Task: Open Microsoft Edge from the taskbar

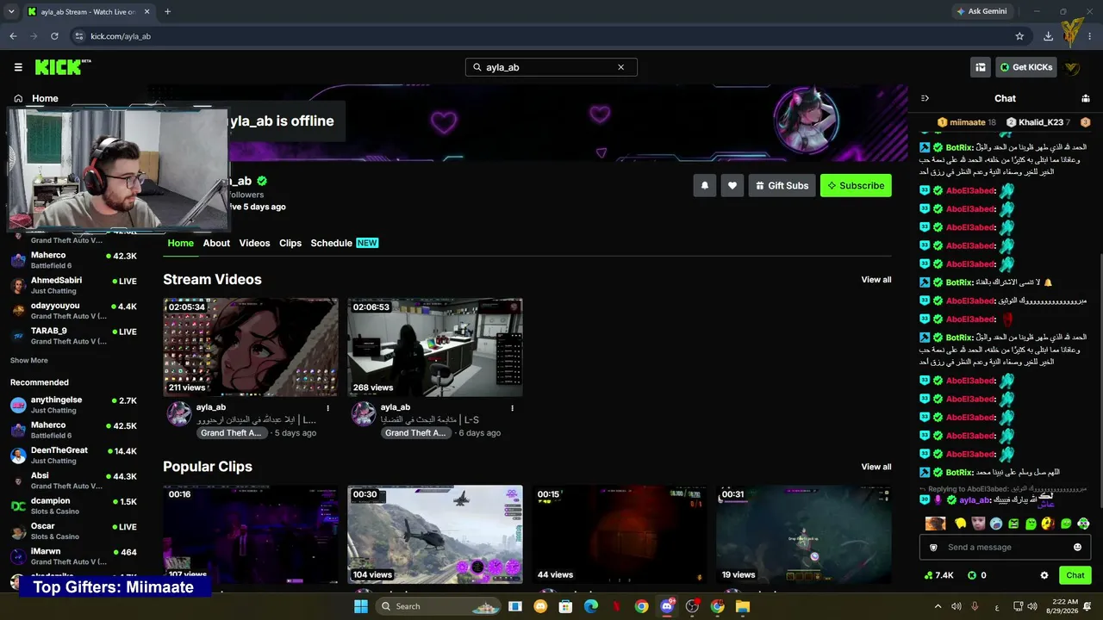Action: pyautogui.click(x=591, y=606)
